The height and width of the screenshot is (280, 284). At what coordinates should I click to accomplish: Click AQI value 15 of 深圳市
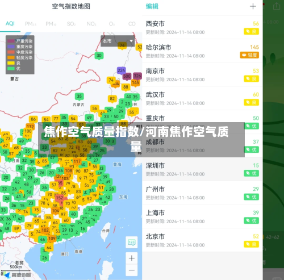tap(256, 165)
